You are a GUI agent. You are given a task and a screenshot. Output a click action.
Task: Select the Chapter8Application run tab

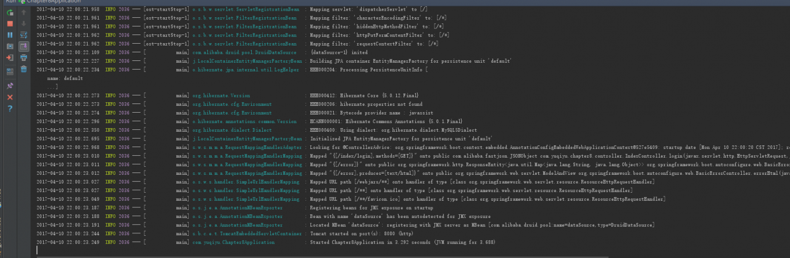point(50,2)
